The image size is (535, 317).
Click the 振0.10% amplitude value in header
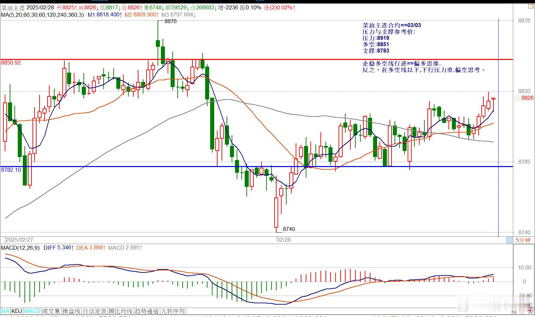[x=250, y=7]
